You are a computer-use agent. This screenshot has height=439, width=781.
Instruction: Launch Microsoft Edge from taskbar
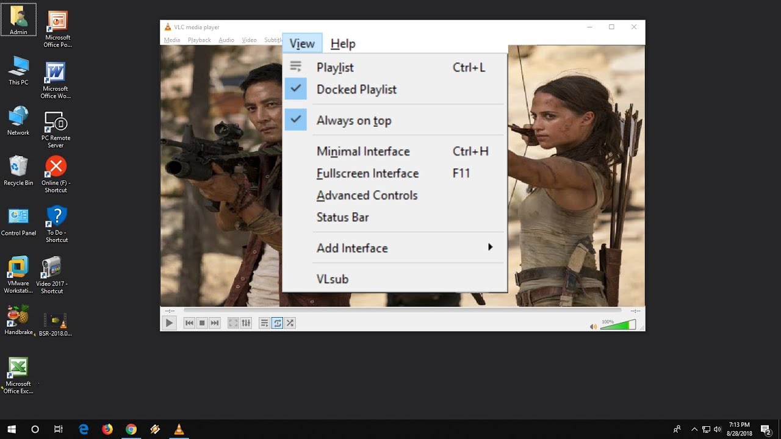click(84, 429)
